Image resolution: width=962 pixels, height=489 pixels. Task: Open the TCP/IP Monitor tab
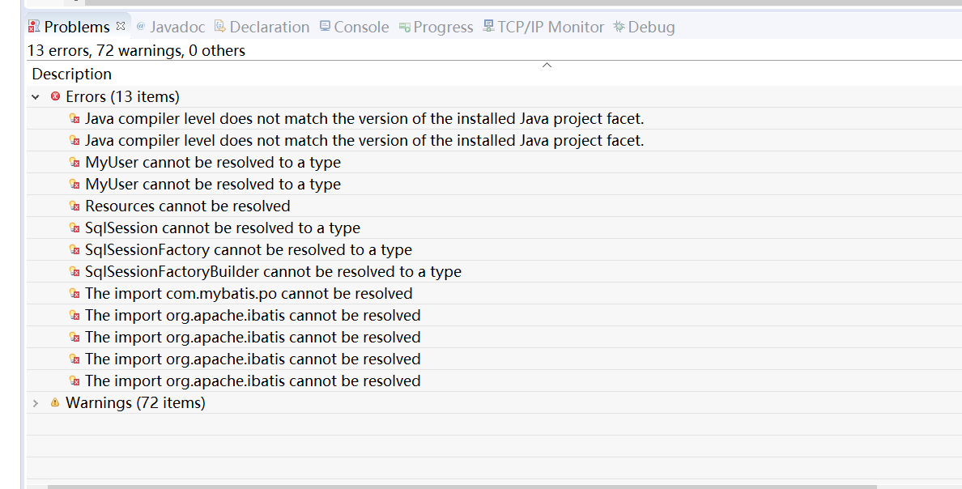point(551,27)
